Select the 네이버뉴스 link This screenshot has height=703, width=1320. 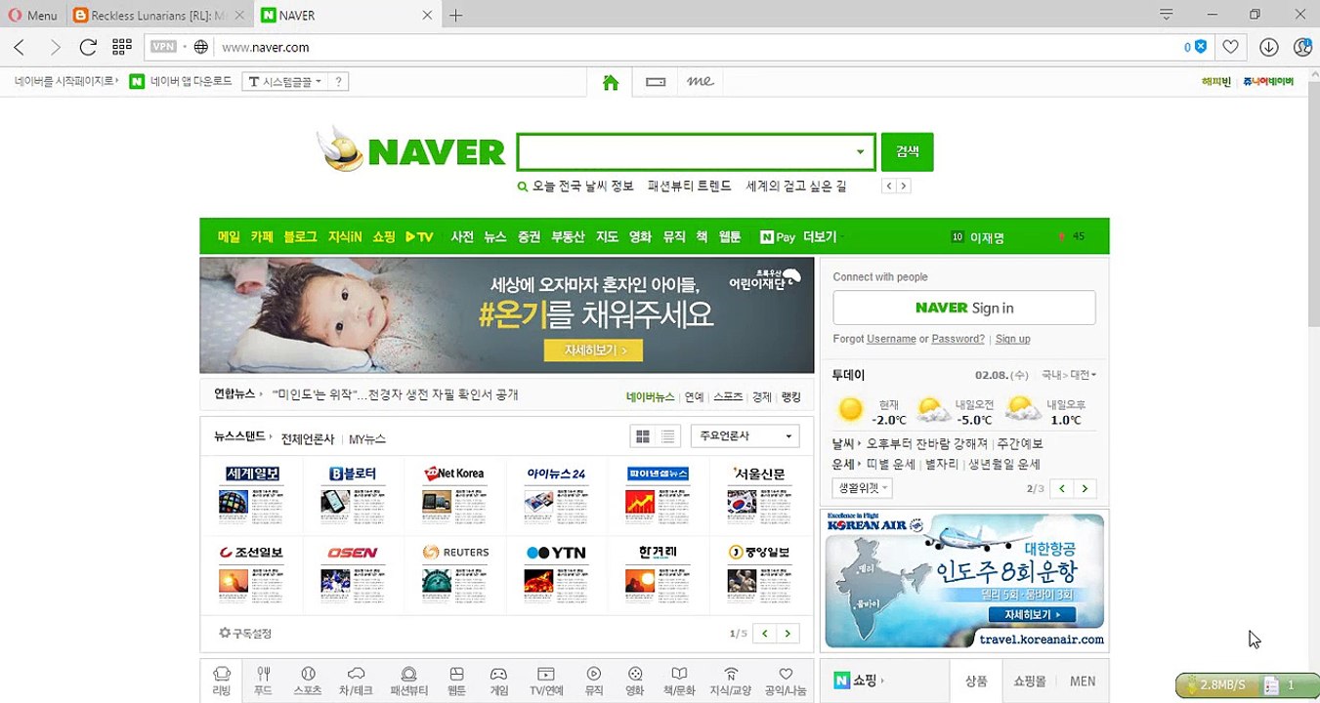coord(650,396)
